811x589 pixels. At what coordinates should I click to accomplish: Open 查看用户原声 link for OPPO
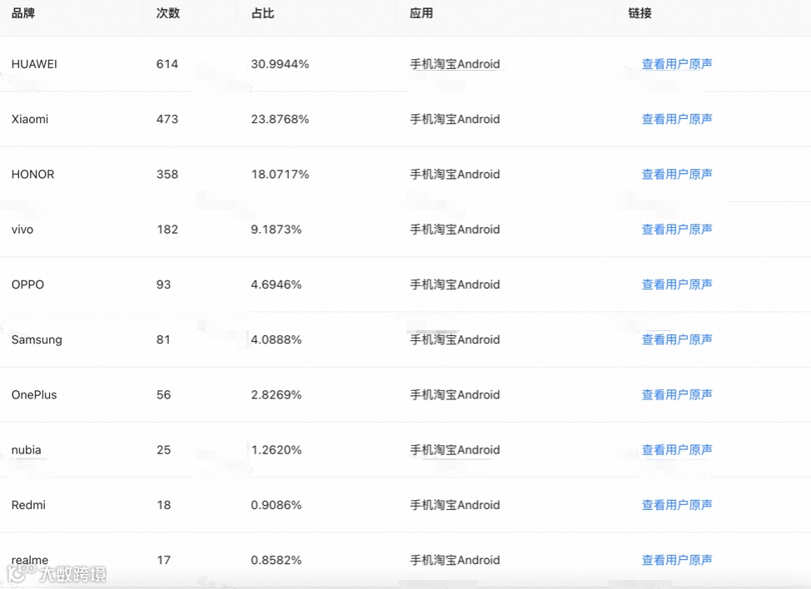pos(676,285)
